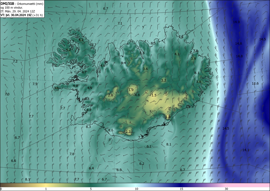270x191 pixels.
Task: Click the 7.2 value label
Action: 15,61
